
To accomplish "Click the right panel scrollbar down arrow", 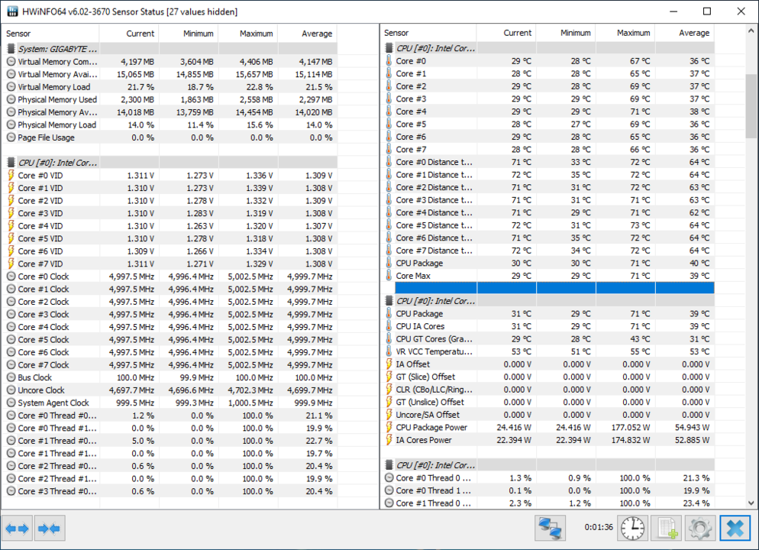I will tap(751, 503).
